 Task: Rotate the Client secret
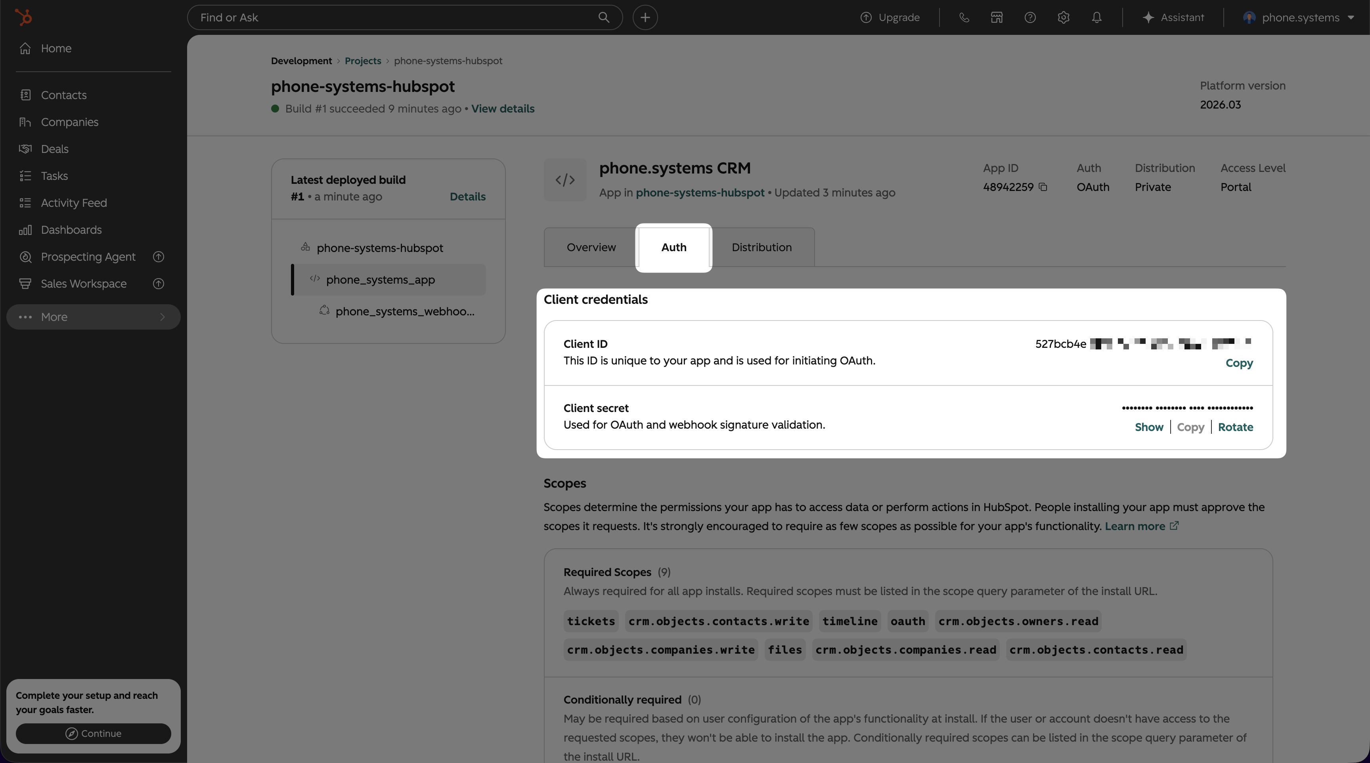pos(1236,427)
